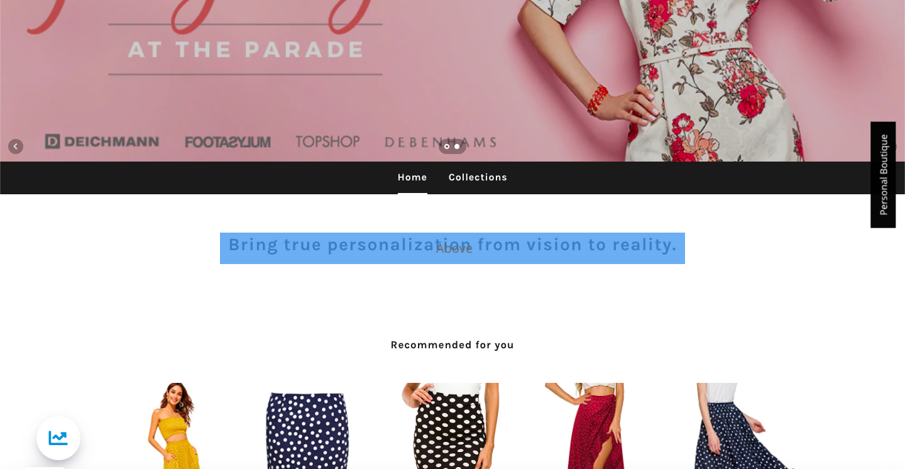Click the 'Bring true personalization' headline

coord(452,245)
